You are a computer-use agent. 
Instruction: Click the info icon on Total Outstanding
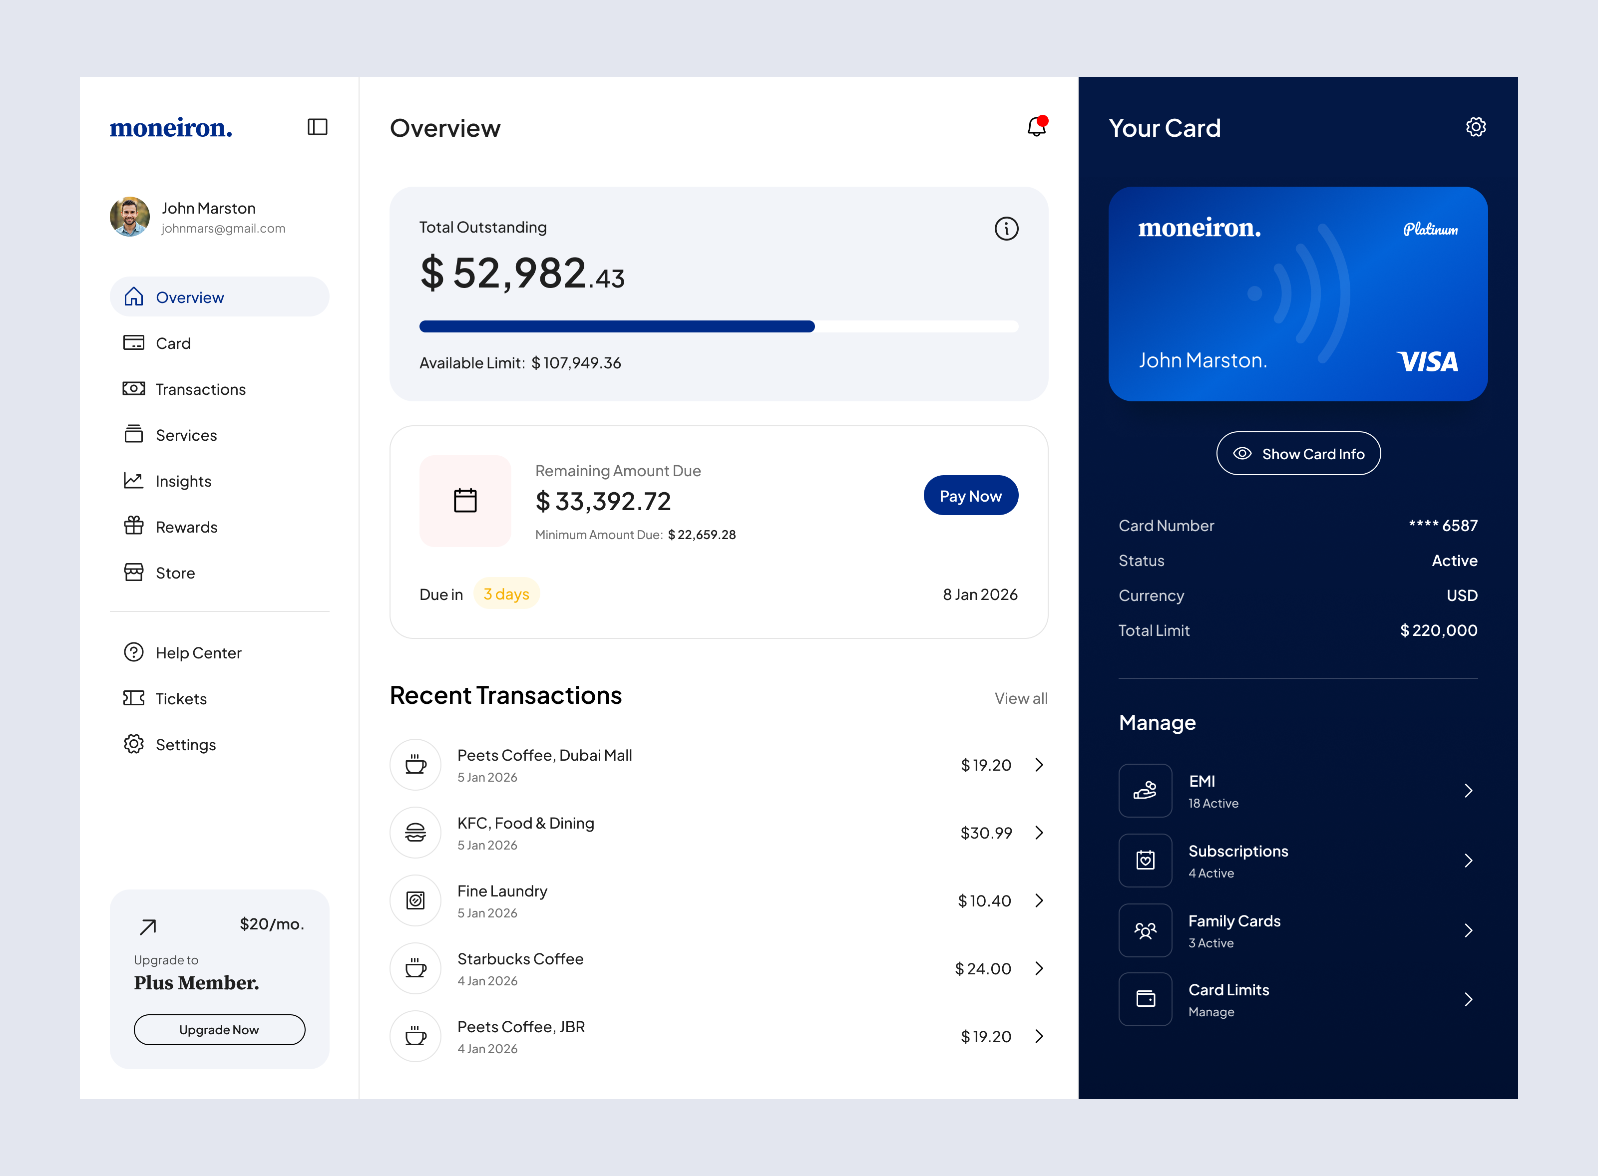pyautogui.click(x=1006, y=229)
